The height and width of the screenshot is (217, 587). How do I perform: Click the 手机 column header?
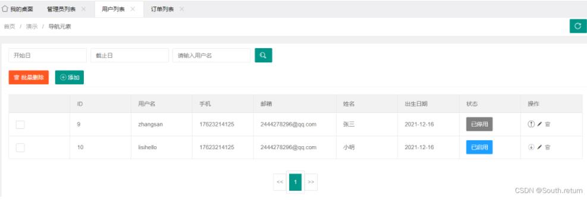(205, 104)
